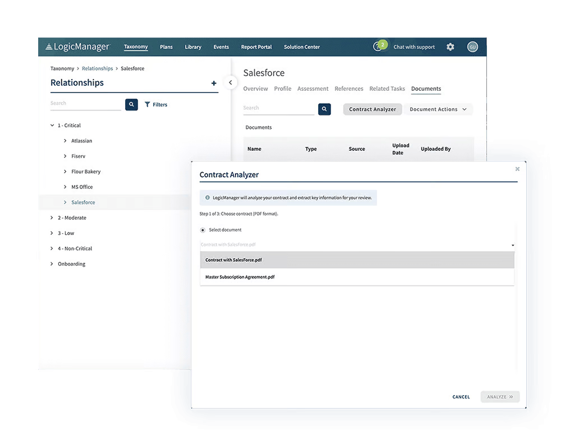The width and height of the screenshot is (561, 440).
Task: Sort by Upload Date column header
Action: 401,149
